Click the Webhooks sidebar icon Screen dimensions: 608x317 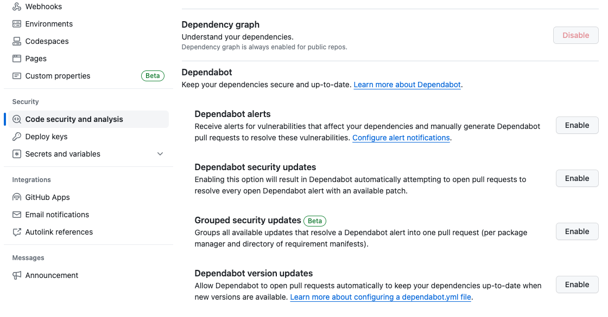pos(15,6)
